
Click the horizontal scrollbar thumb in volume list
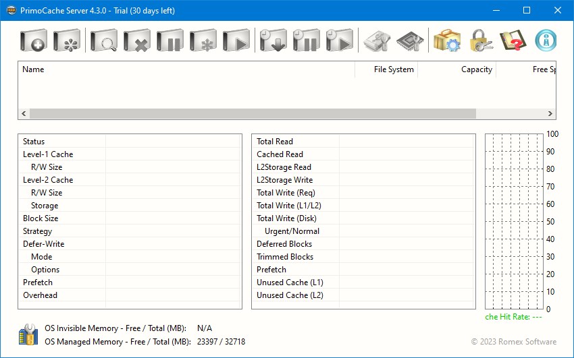point(253,114)
